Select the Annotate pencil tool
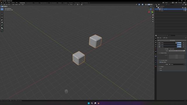The height and width of the screenshot is (105, 187). click(2, 25)
